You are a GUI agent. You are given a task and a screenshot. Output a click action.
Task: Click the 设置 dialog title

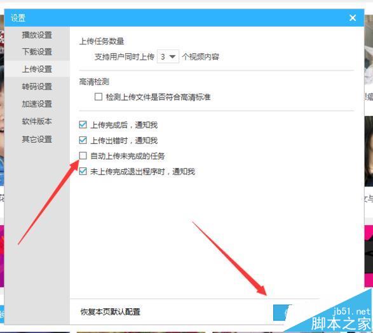pos(18,18)
